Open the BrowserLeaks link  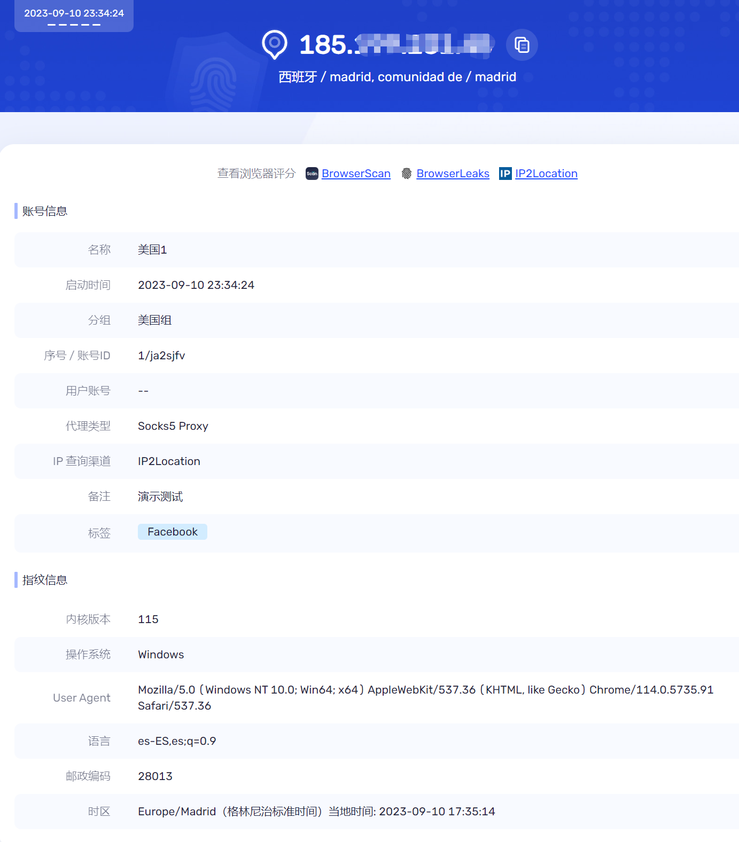tap(453, 174)
